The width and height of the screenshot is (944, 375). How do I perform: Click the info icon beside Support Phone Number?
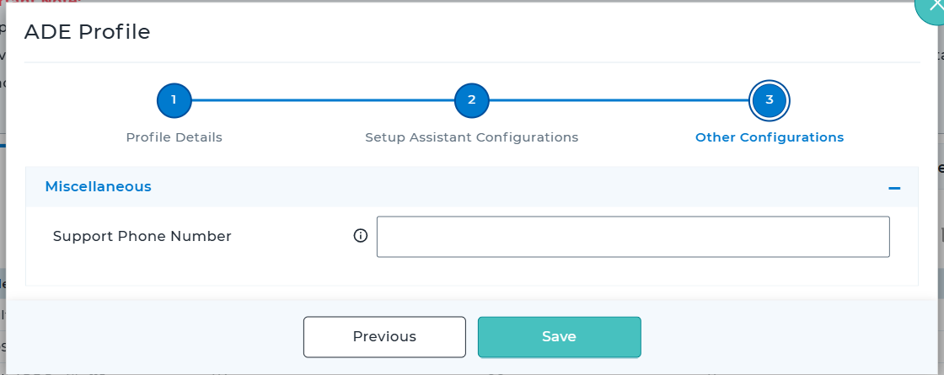[x=361, y=236]
